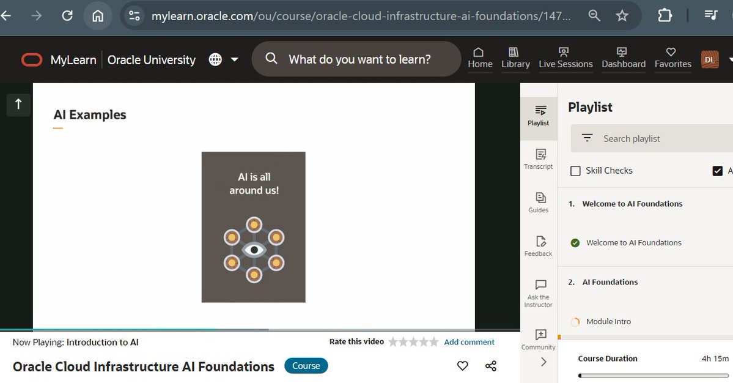
Task: Open the browser home page icon
Action: pyautogui.click(x=98, y=16)
